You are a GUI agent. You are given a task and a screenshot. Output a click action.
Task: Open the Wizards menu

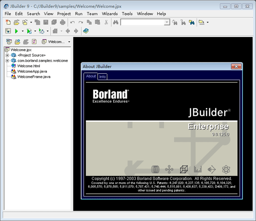(110, 14)
